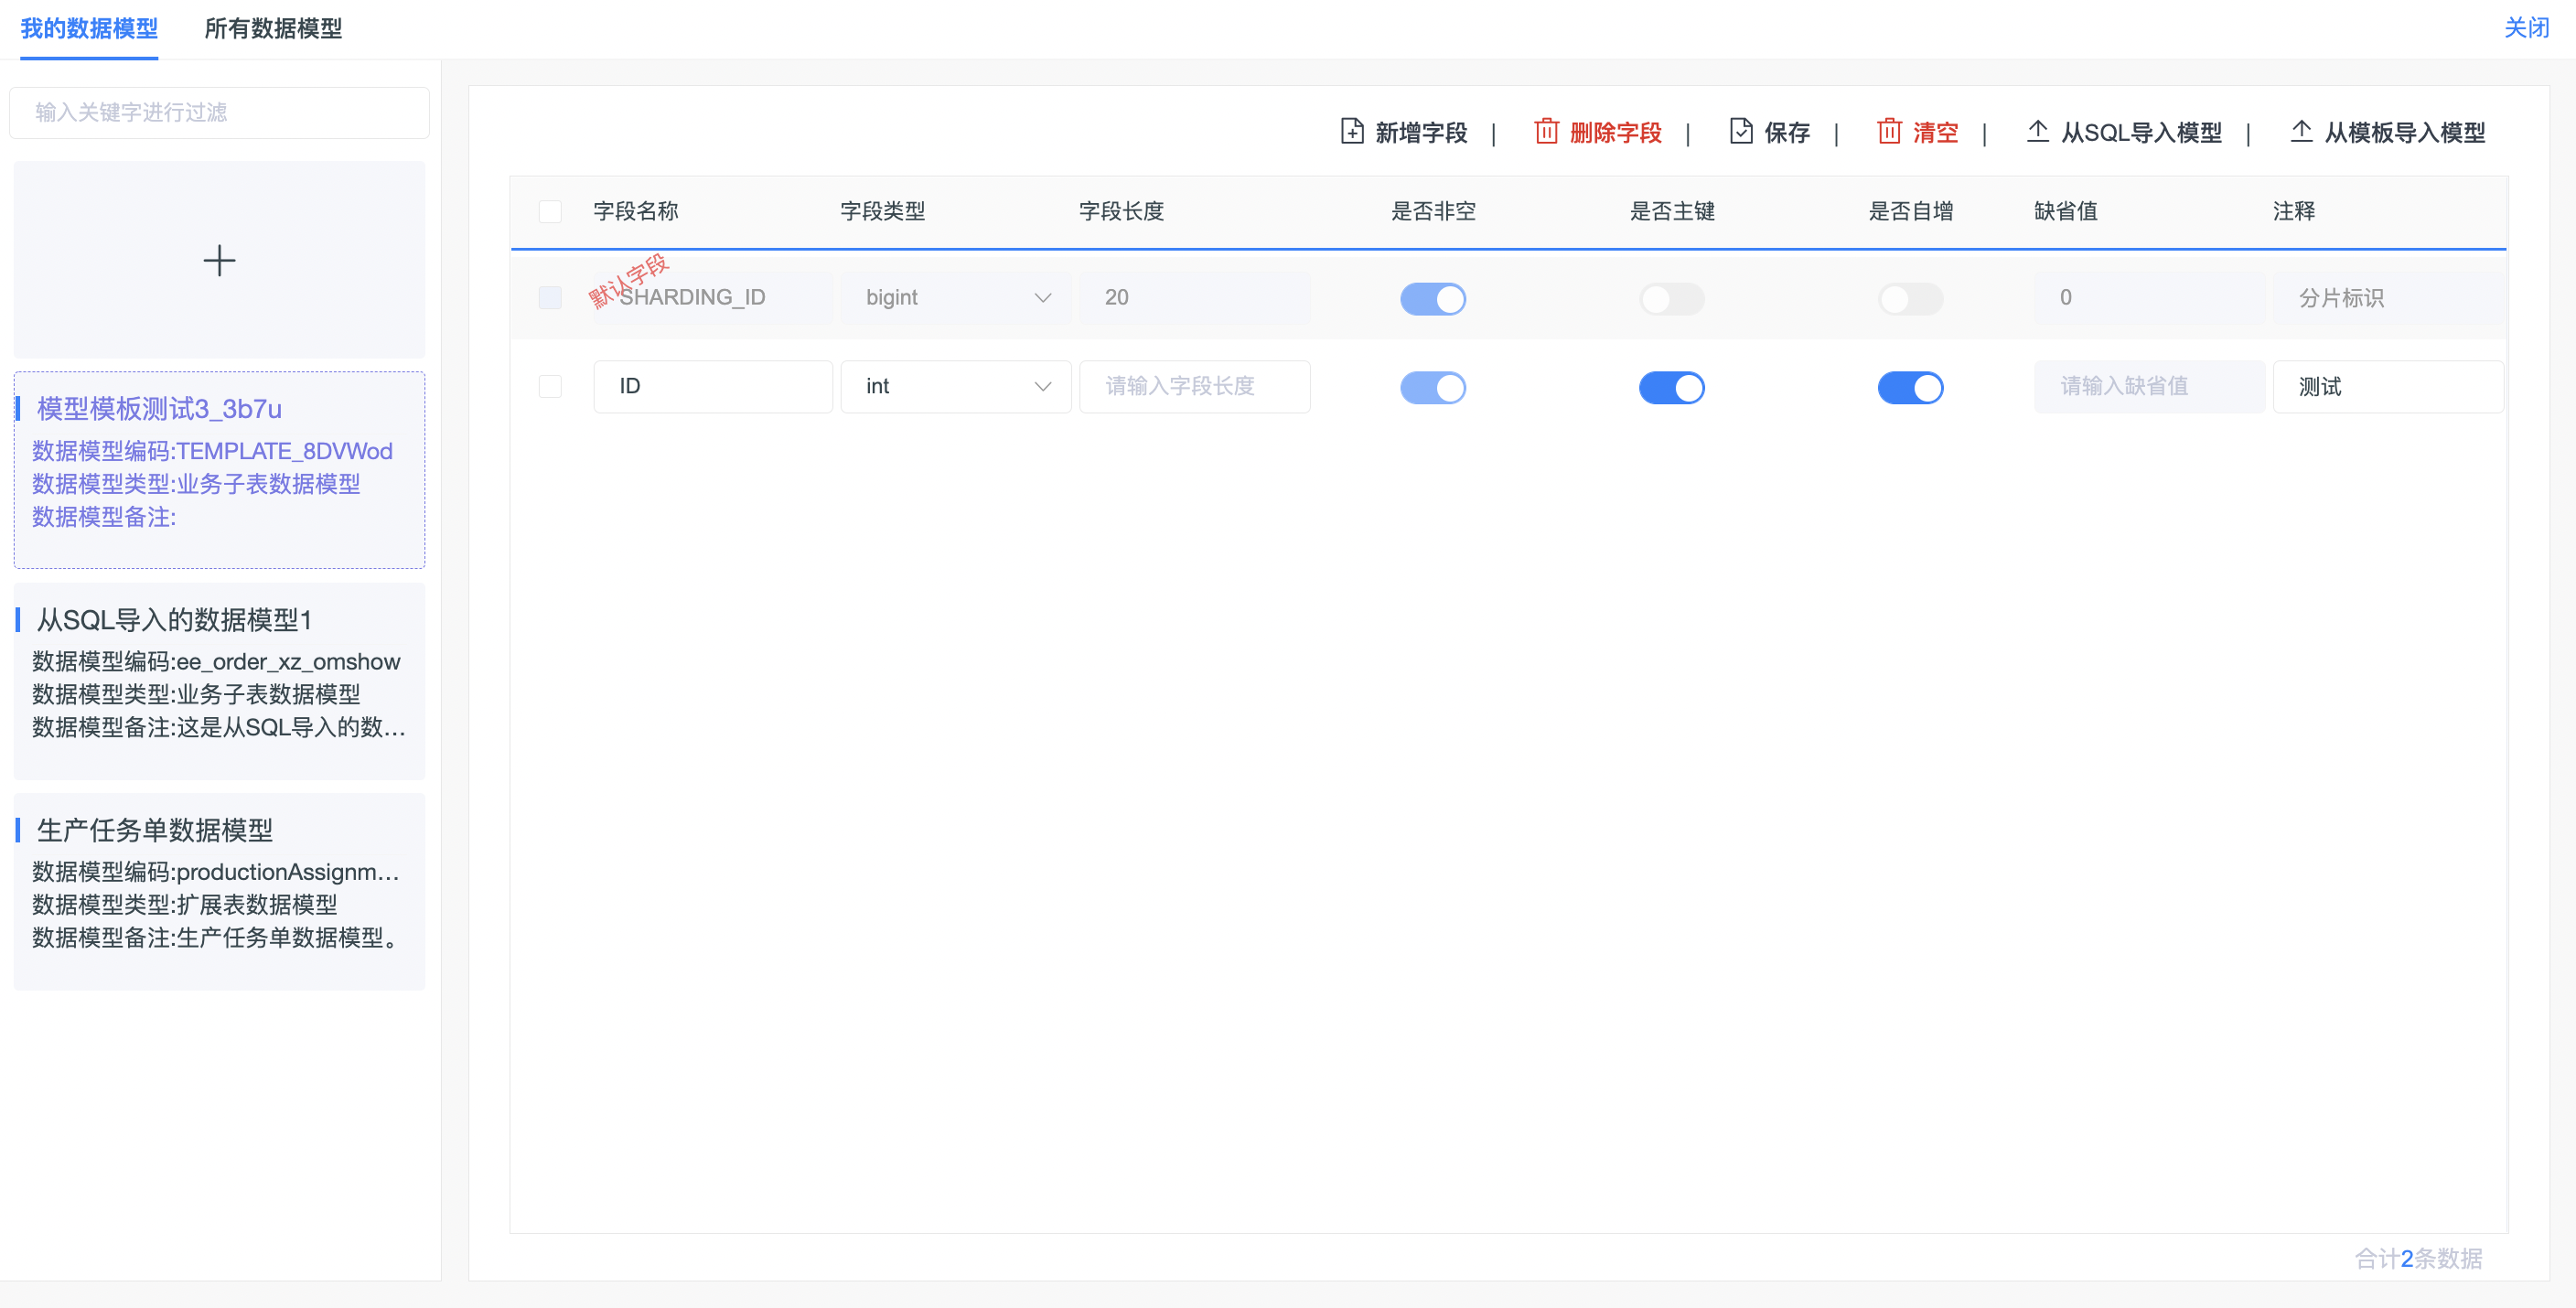The height and width of the screenshot is (1308, 2576).
Task: Click the 请输入字段长度 input
Action: click(1195, 386)
